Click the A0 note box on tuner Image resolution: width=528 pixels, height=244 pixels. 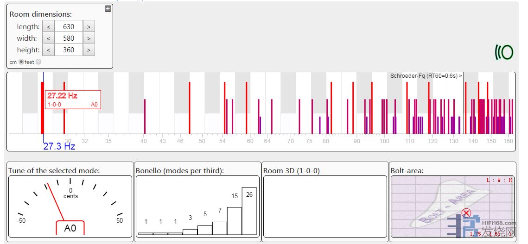[x=70, y=228]
